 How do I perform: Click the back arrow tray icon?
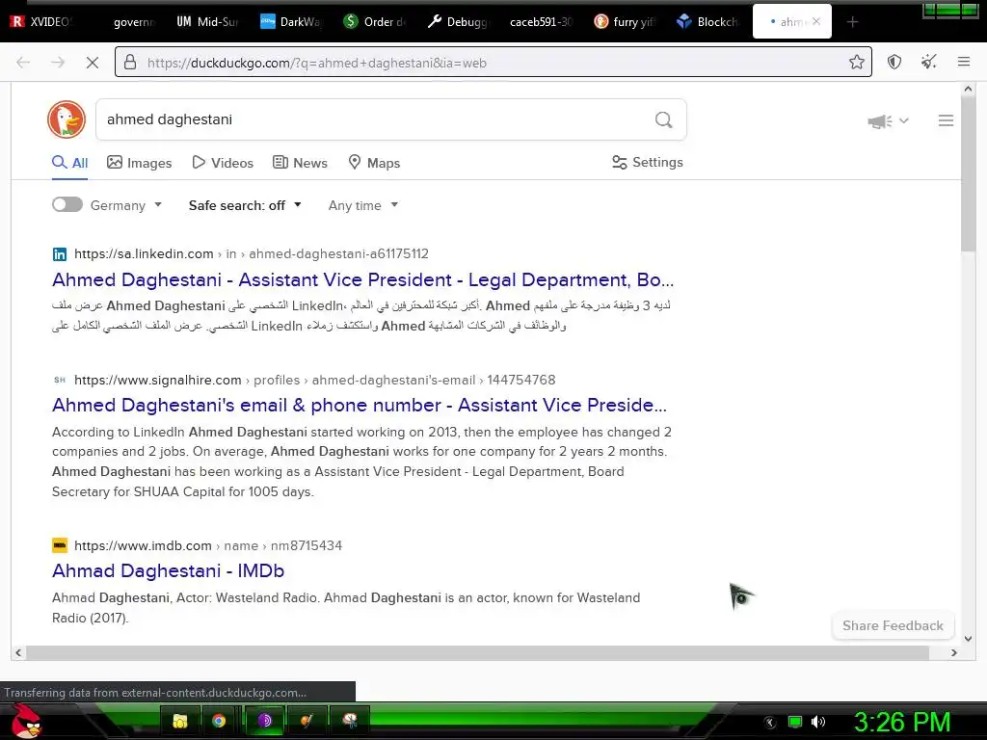pyautogui.click(x=770, y=723)
